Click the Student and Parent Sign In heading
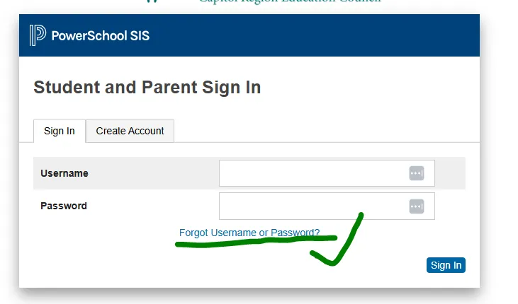The image size is (518, 304). pos(147,88)
